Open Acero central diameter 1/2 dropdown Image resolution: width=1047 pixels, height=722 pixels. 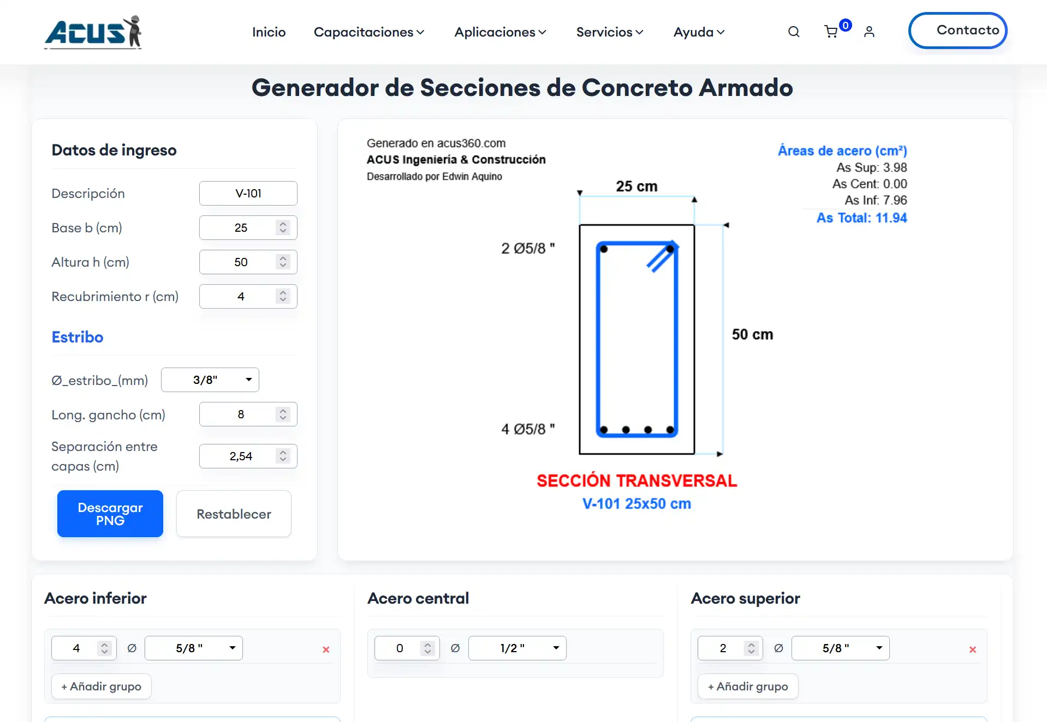click(x=517, y=648)
